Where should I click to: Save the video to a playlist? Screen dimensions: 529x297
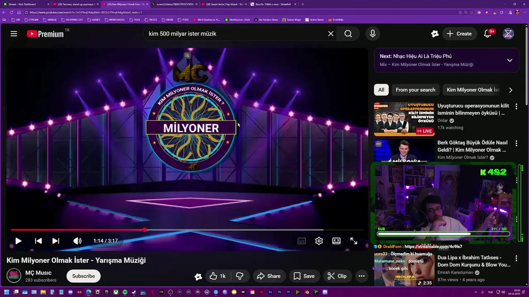(304, 276)
